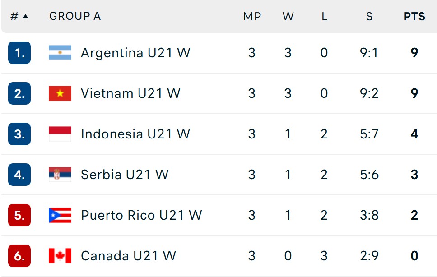Sort standings by L column header
The width and height of the screenshot is (437, 277).
324,16
